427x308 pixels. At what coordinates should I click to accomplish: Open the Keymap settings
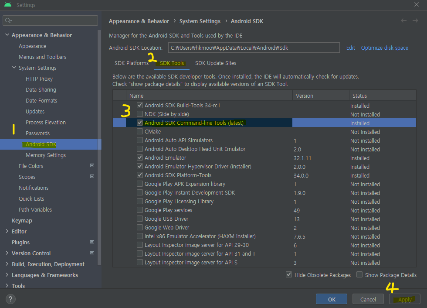[x=22, y=220]
